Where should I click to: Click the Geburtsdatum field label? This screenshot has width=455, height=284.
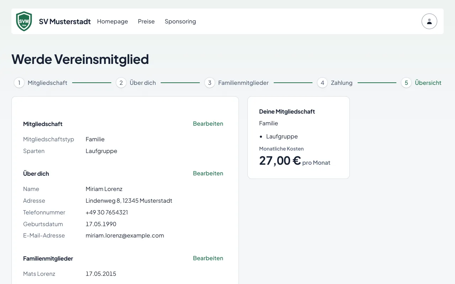[43, 224]
